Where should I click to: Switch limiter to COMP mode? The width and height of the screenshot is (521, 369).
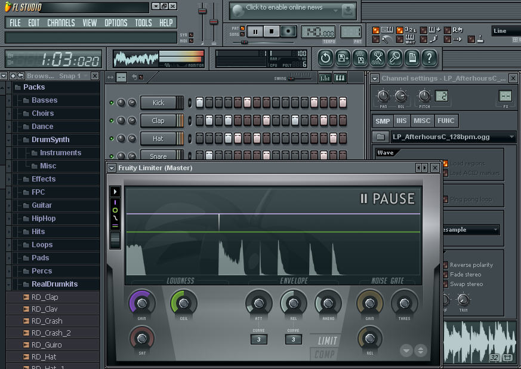[x=323, y=355]
